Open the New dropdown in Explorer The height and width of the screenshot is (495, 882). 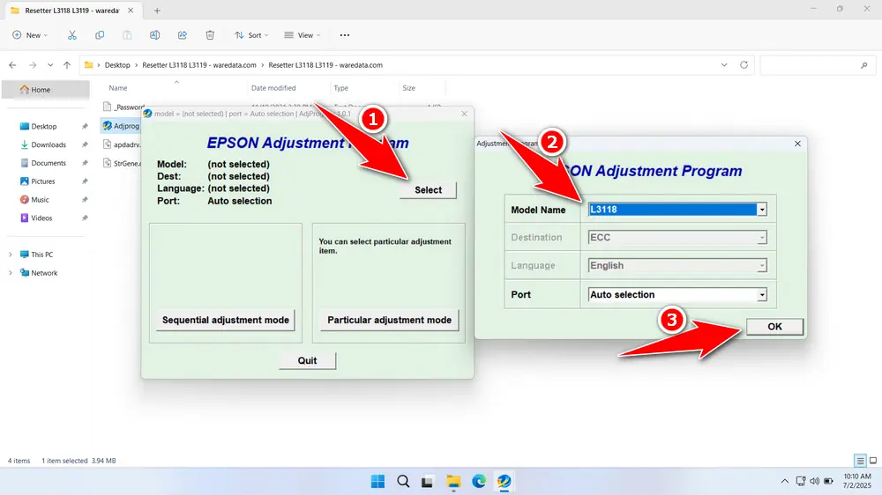[30, 35]
